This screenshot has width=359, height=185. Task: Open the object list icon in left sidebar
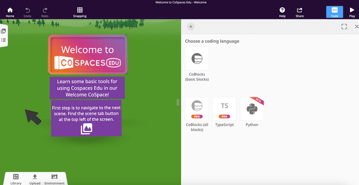click(3, 40)
